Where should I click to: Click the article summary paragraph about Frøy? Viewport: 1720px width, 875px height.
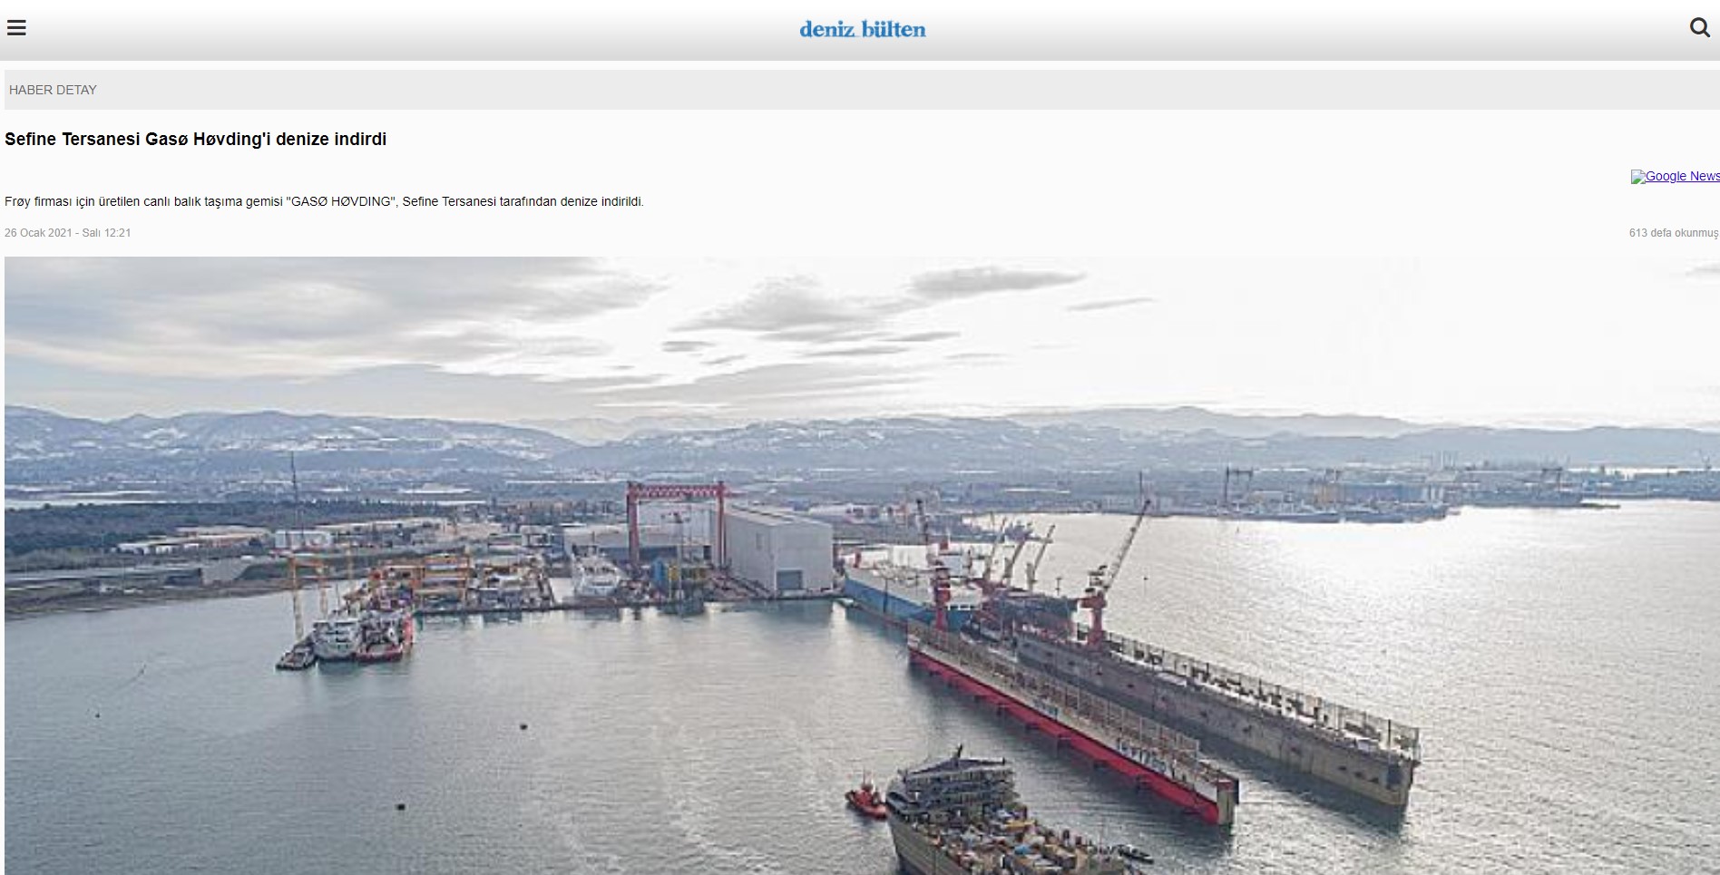[x=324, y=201]
